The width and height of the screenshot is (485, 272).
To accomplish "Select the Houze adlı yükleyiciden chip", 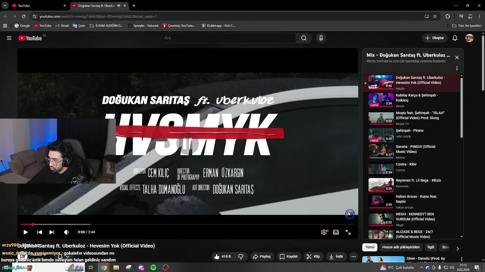I will click(x=401, y=247).
